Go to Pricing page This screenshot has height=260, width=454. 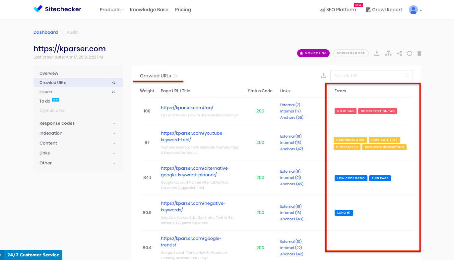pos(183,10)
